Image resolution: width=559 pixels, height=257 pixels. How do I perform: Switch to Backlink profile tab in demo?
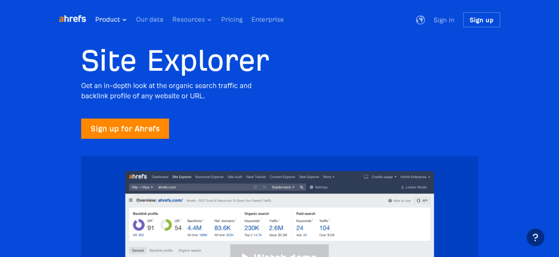click(x=161, y=250)
